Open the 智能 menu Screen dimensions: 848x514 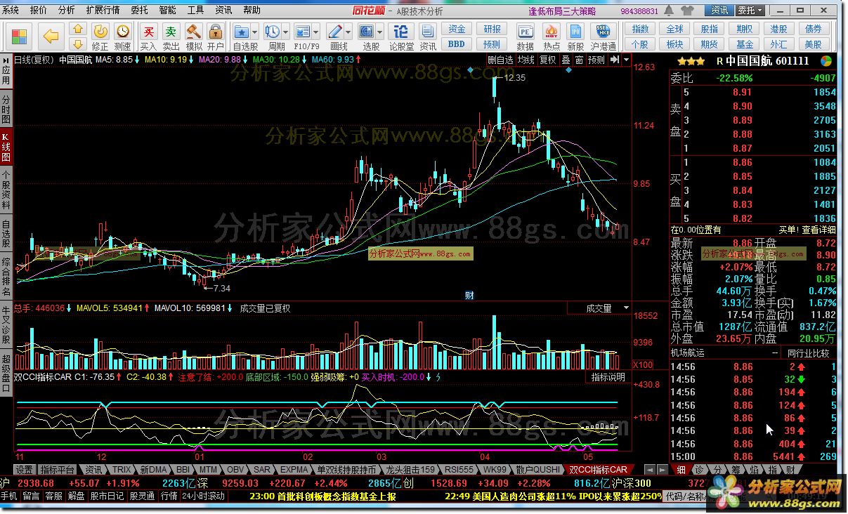coord(167,11)
